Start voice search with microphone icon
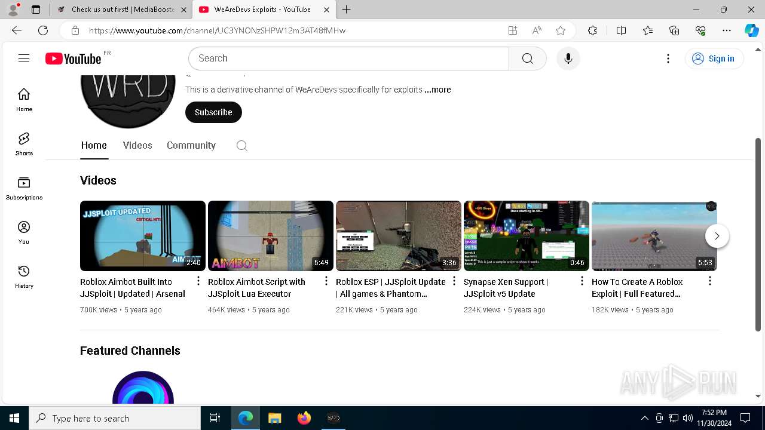 click(x=568, y=59)
